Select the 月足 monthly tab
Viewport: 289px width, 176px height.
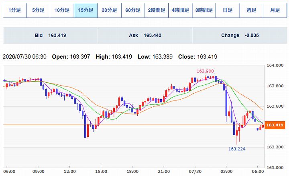[275, 10]
